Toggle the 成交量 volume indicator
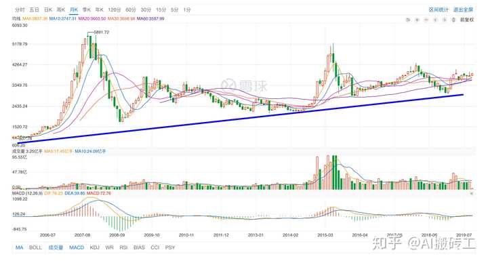This screenshot has width=488, height=263. point(56,247)
